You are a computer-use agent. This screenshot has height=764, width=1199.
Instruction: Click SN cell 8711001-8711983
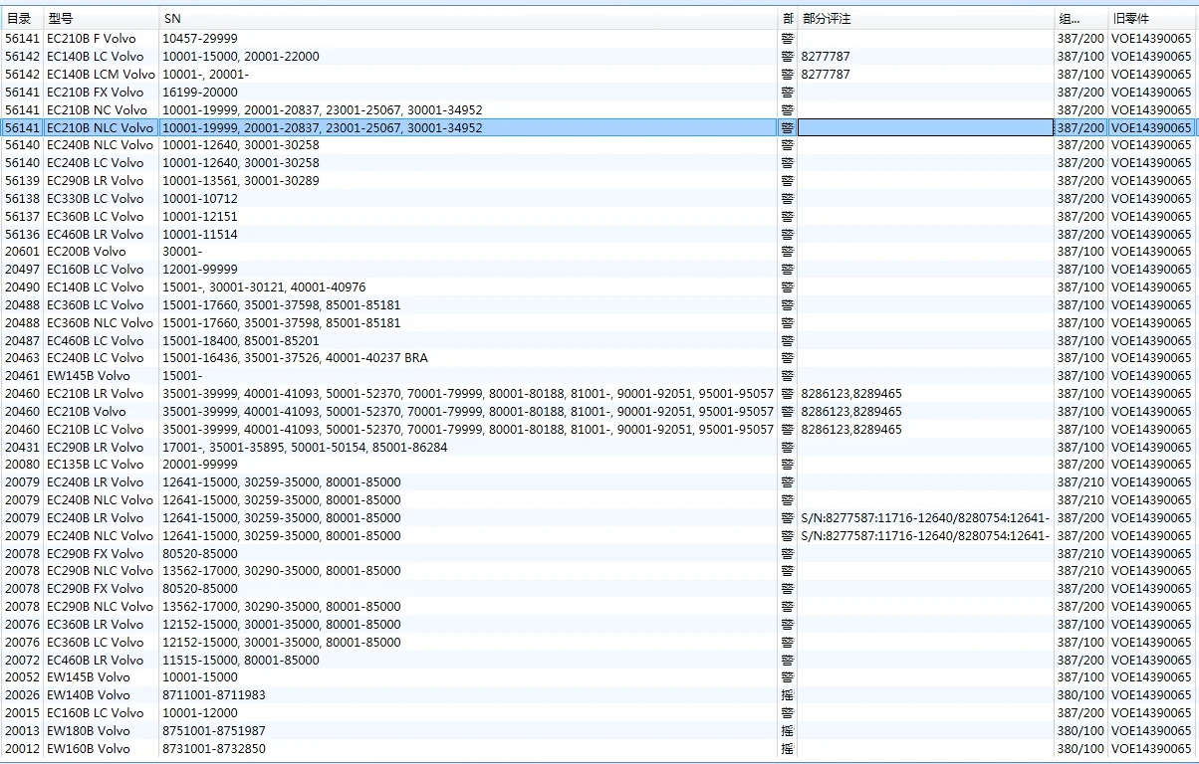pos(214,695)
